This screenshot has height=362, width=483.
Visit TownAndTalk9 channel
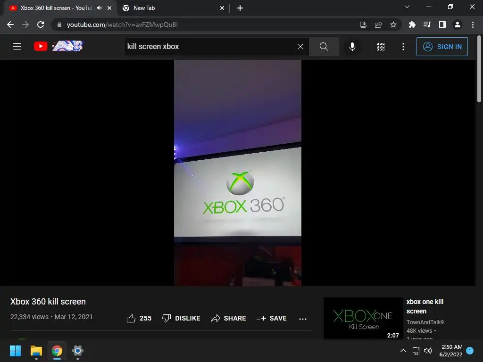coord(425,322)
